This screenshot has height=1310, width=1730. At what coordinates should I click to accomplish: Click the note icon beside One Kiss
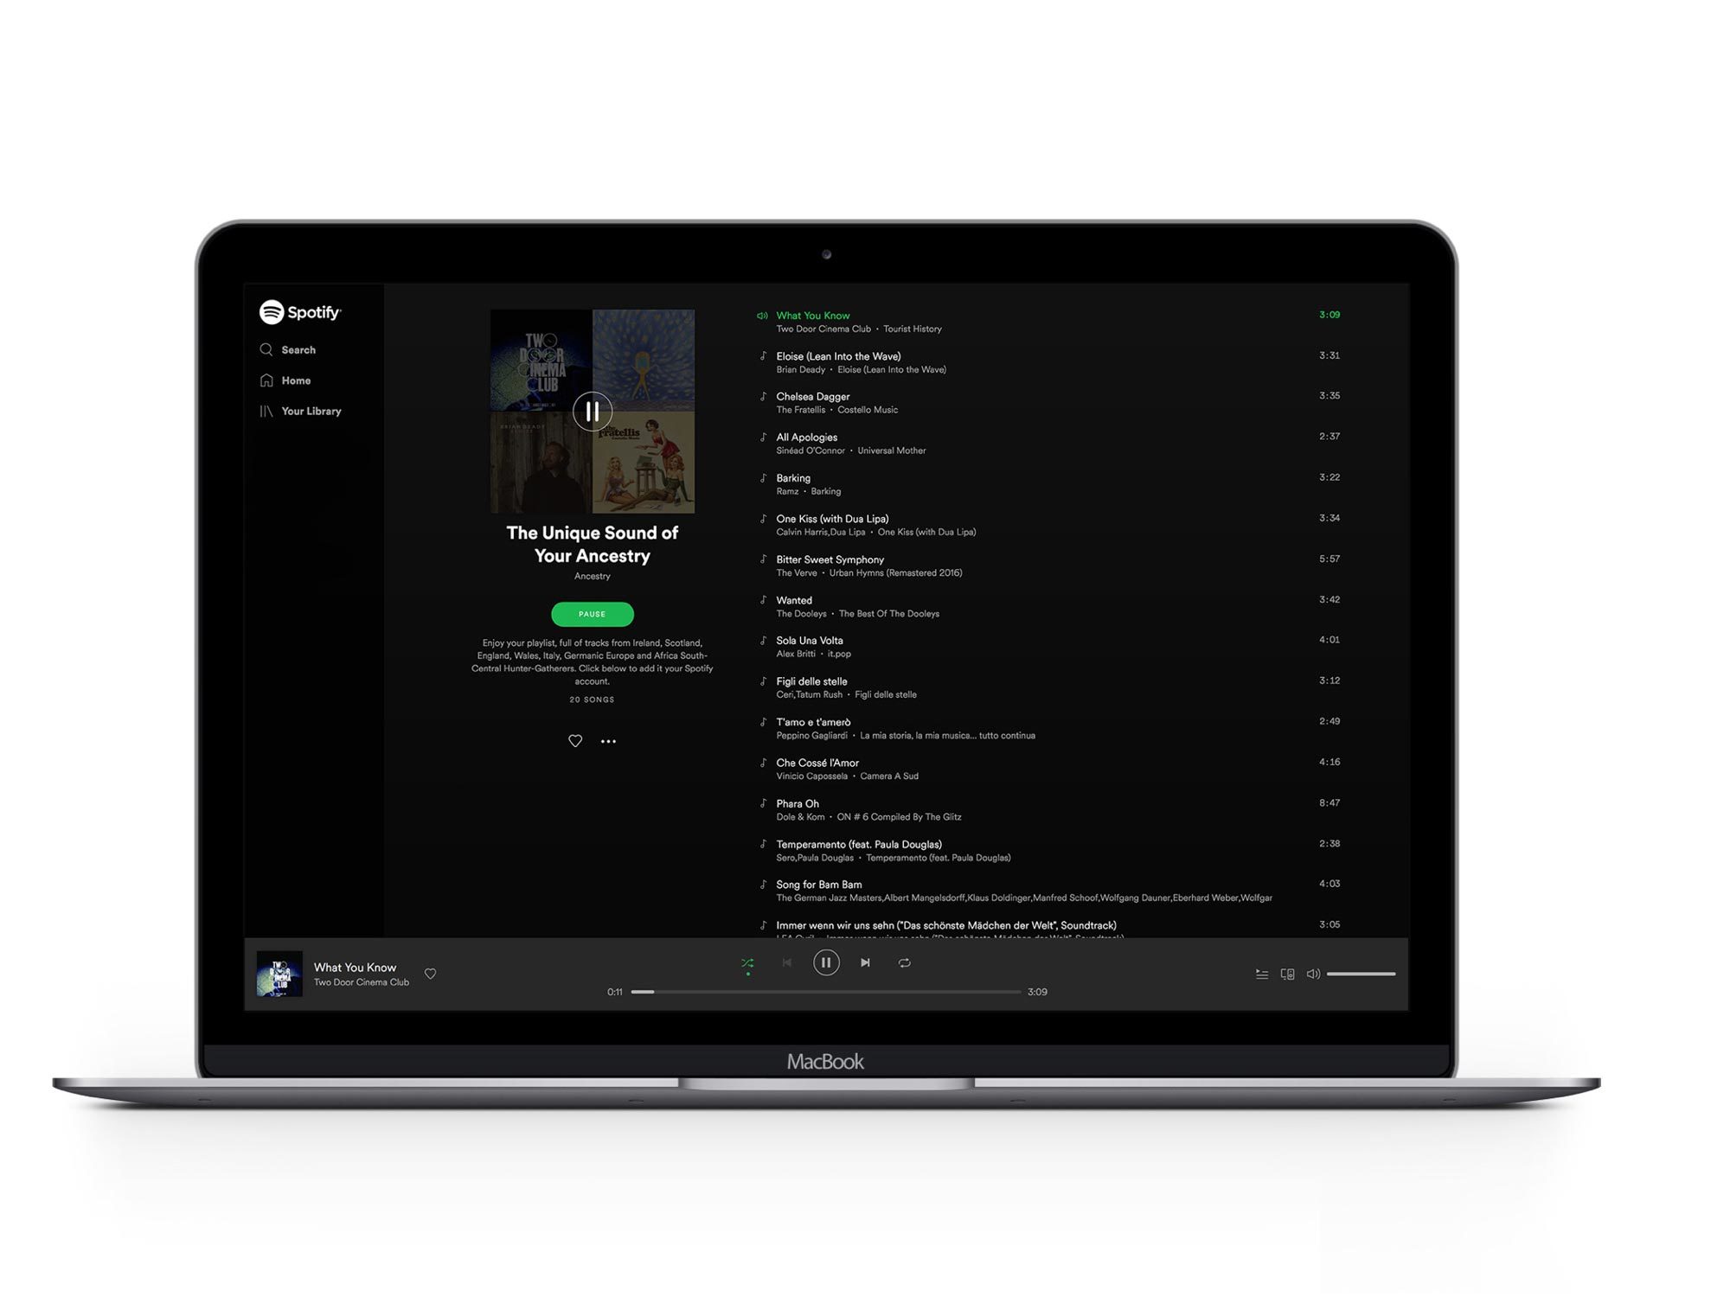click(763, 518)
